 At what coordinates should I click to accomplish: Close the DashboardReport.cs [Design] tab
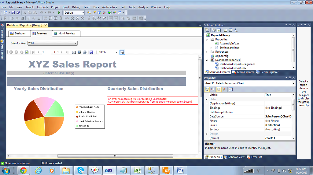(x=46, y=25)
